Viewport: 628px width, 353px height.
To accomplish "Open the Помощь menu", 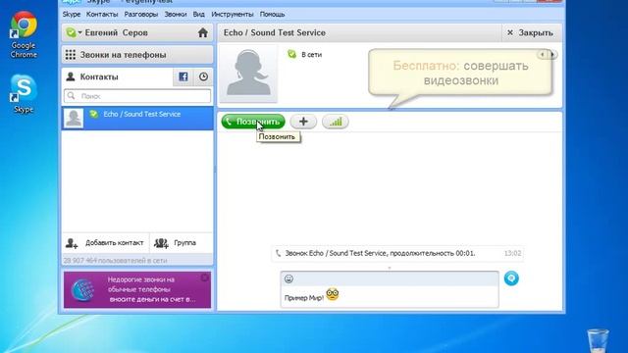I will coord(273,14).
